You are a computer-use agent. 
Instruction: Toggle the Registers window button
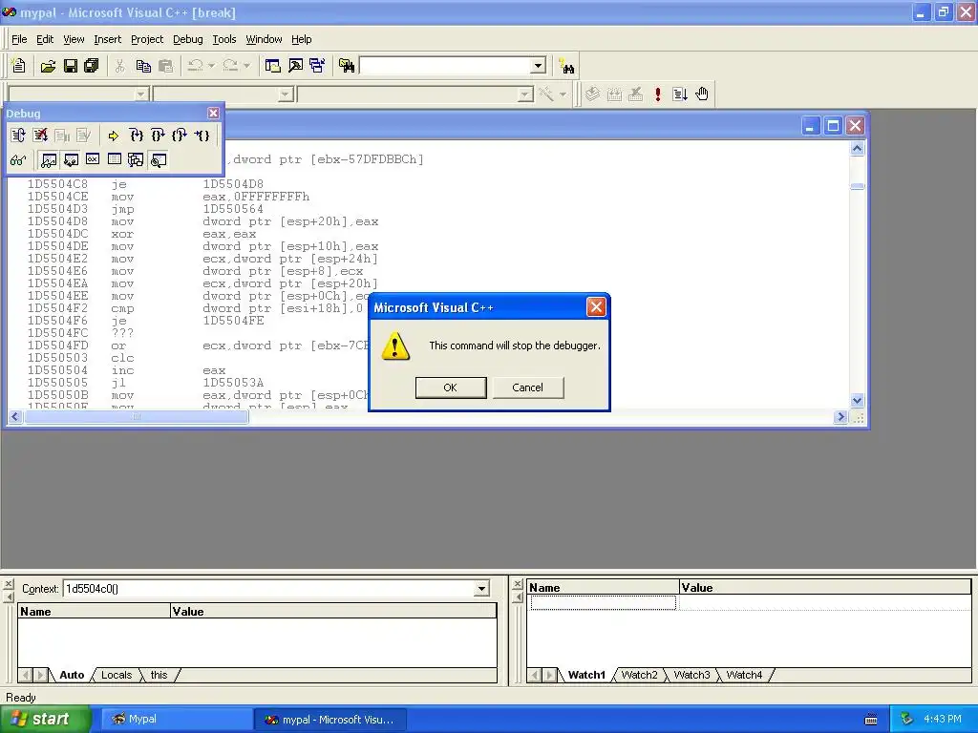(x=93, y=160)
